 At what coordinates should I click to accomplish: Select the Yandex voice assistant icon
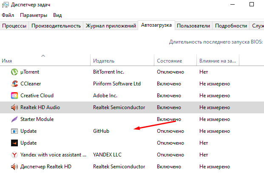(x=14, y=155)
